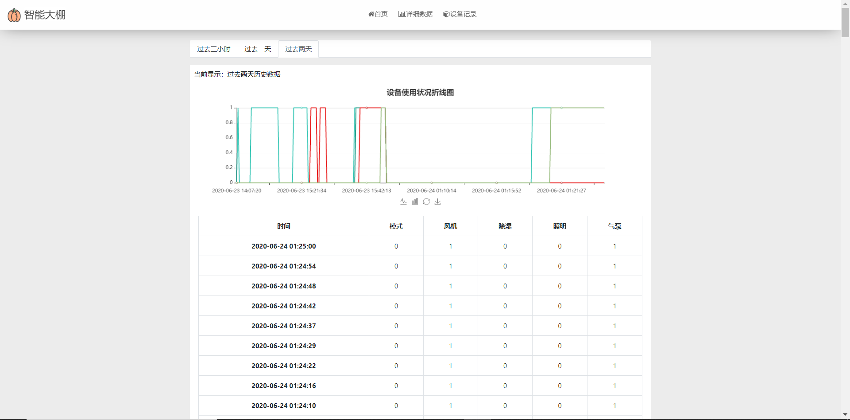Click the chart title 设备使用状况折线图

pos(420,93)
